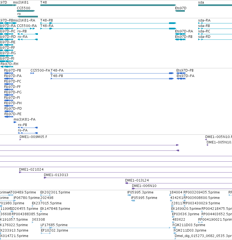Click EST RP004388385.5prime label
Screen dimensions: 232x240
pos(30,214)
